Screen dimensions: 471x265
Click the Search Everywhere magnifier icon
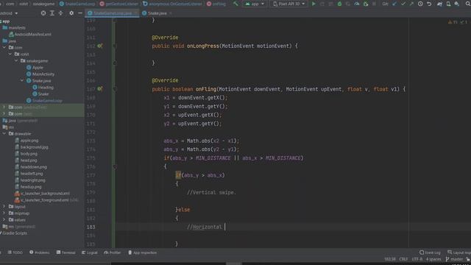[x=468, y=4]
